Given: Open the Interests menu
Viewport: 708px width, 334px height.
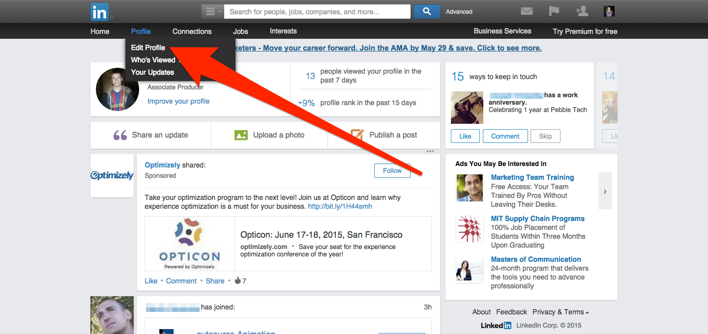Looking at the screenshot, I should coord(283,31).
